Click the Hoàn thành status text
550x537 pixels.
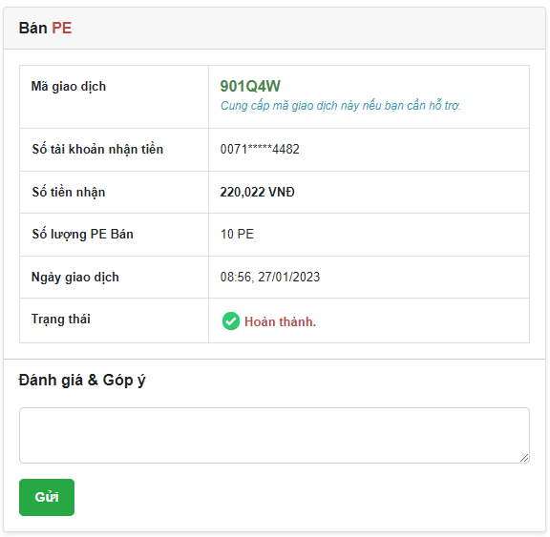(281, 321)
